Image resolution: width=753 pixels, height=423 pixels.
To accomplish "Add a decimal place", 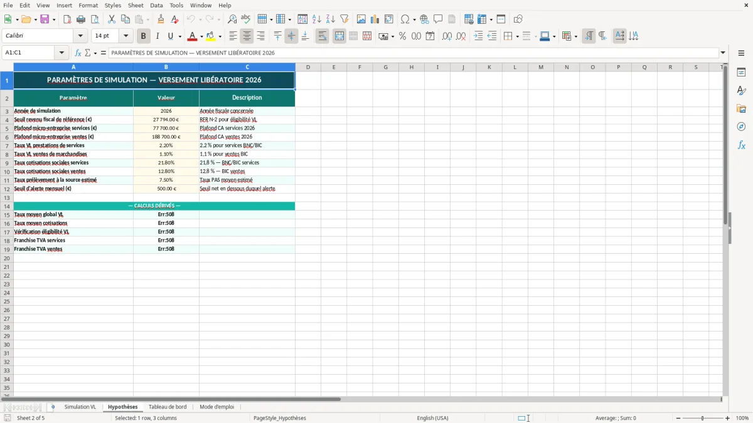I will click(447, 36).
